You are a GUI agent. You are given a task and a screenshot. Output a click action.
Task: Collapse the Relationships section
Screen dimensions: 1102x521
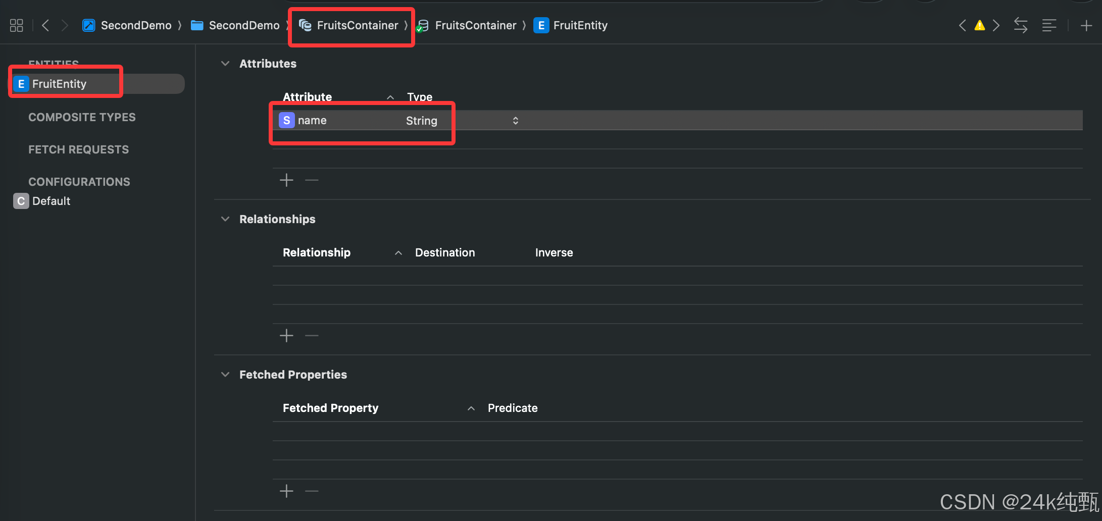[x=225, y=219]
